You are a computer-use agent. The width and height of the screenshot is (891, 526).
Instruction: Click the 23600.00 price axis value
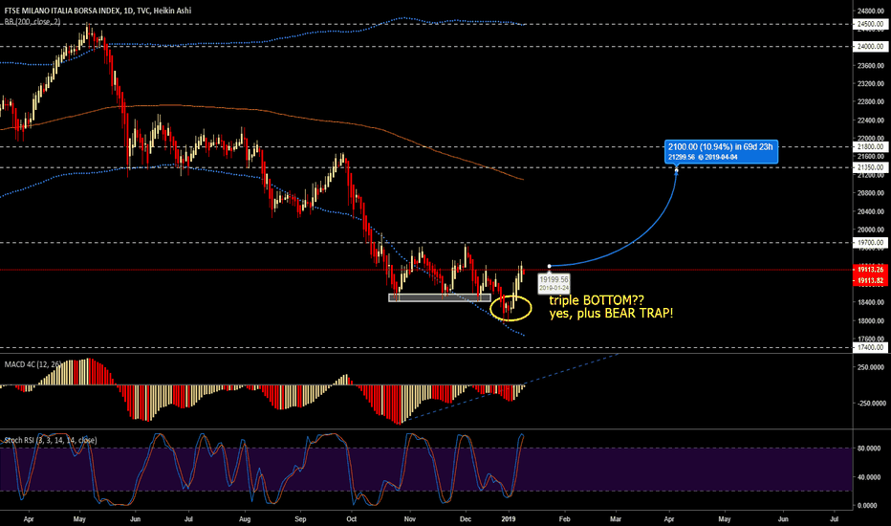coord(870,65)
